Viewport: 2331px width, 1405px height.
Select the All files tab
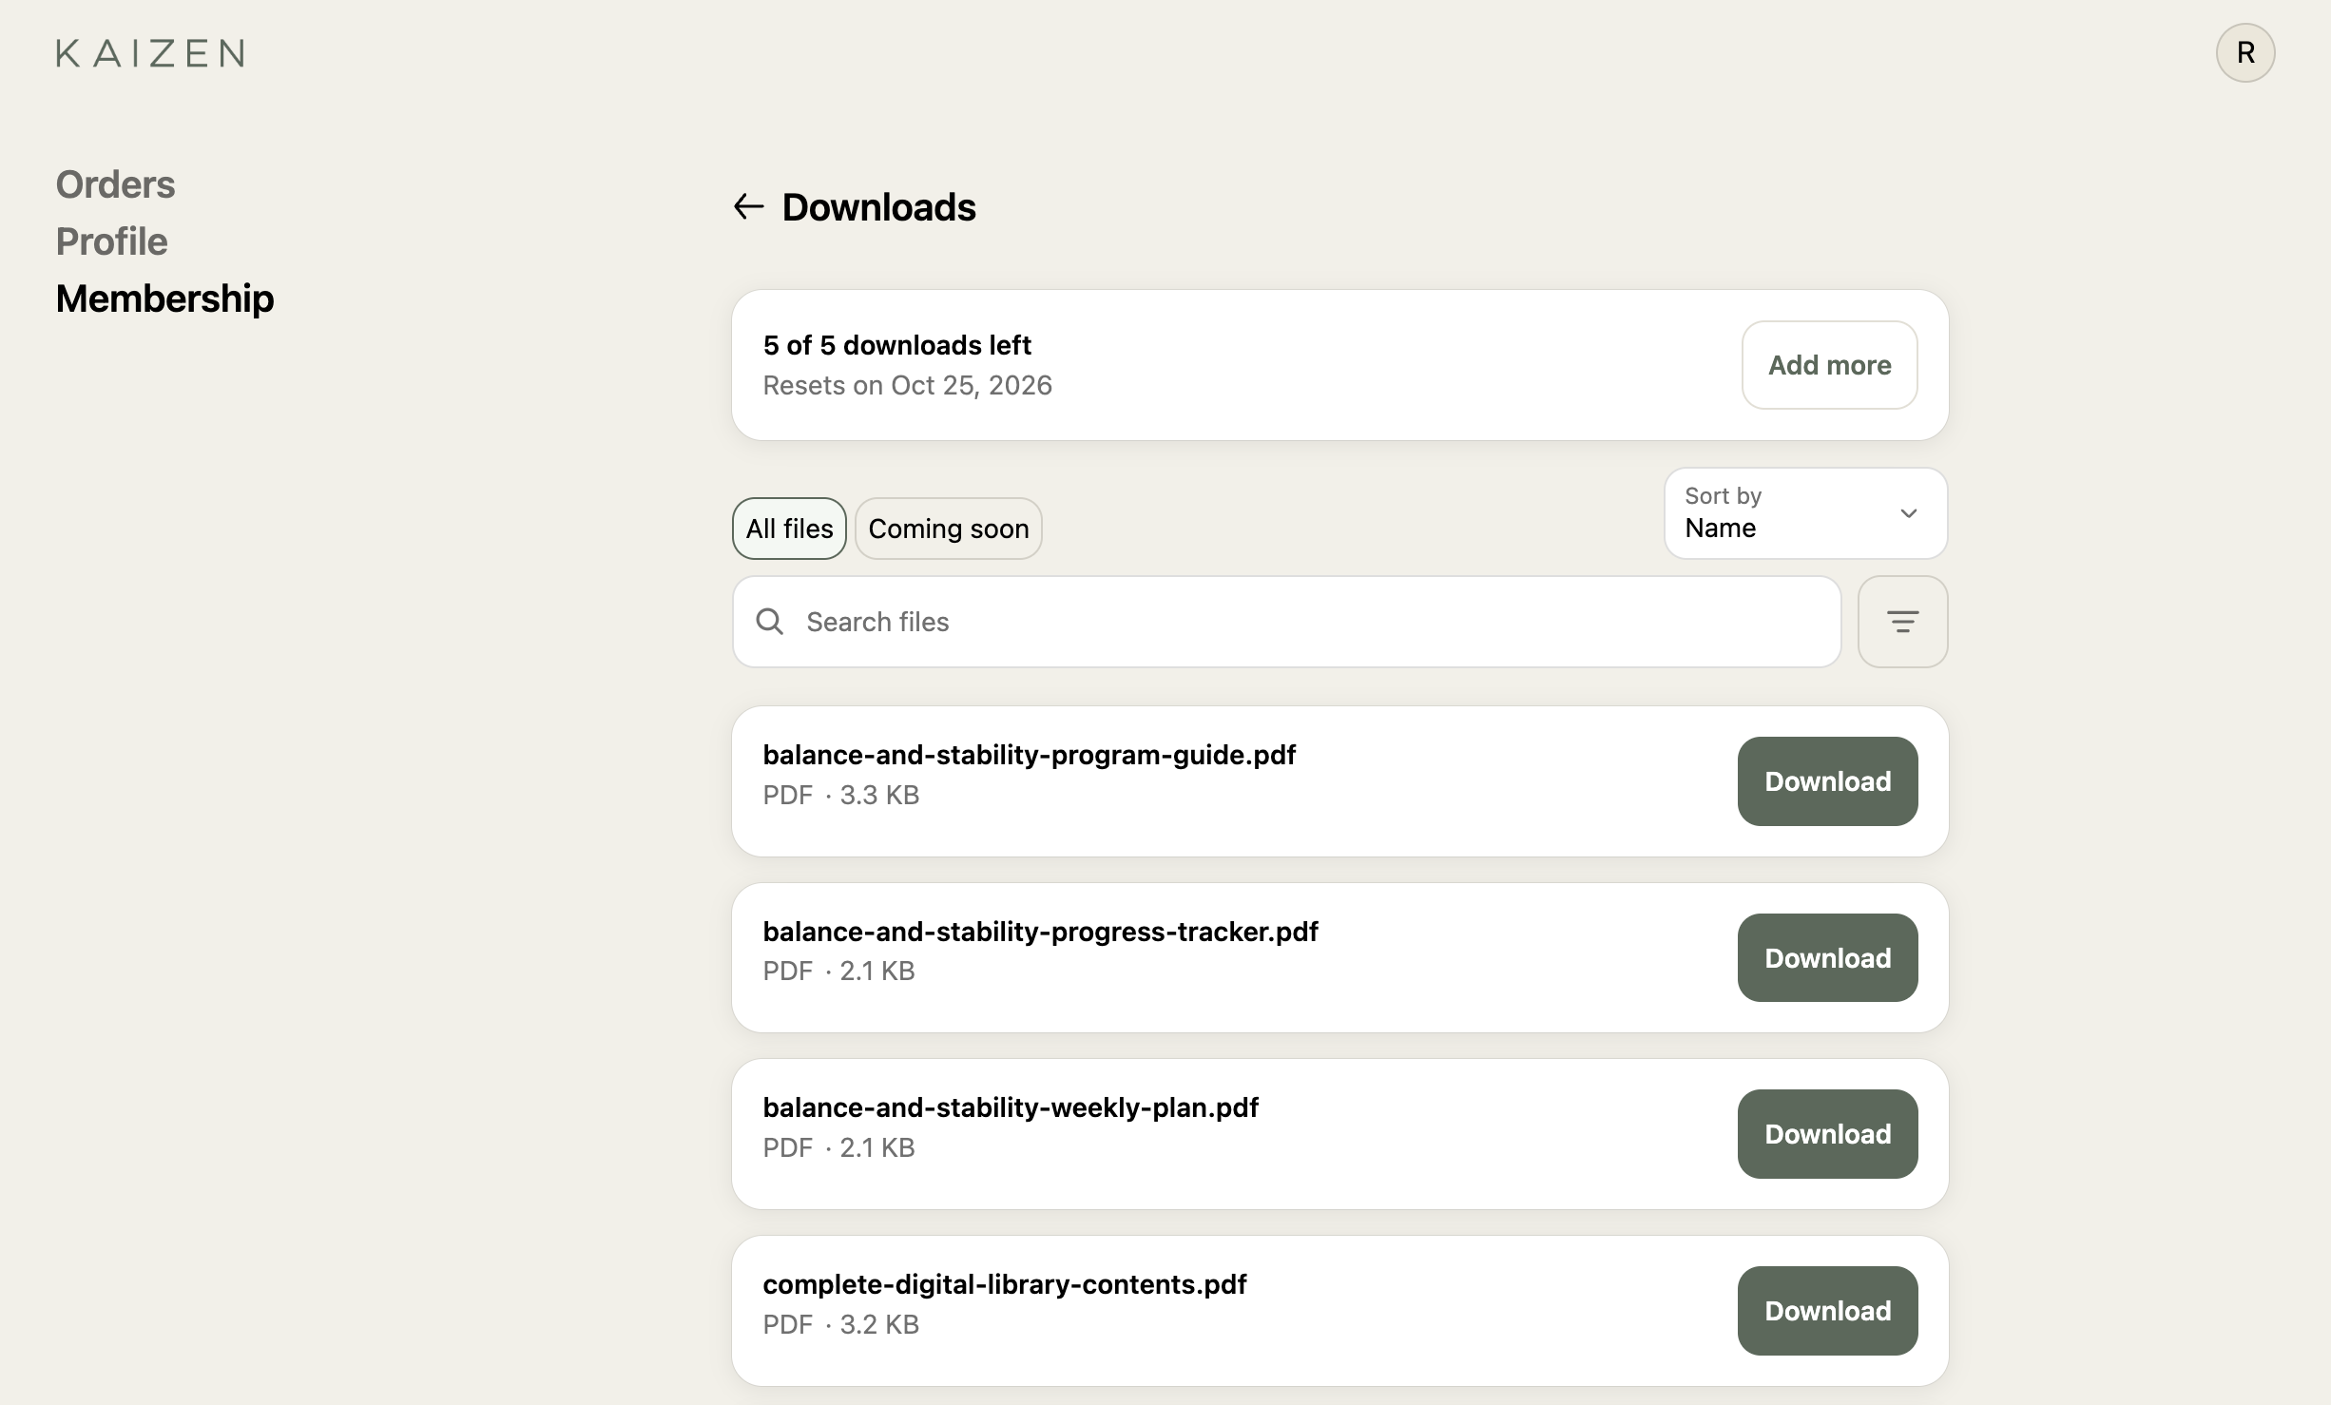coord(789,529)
